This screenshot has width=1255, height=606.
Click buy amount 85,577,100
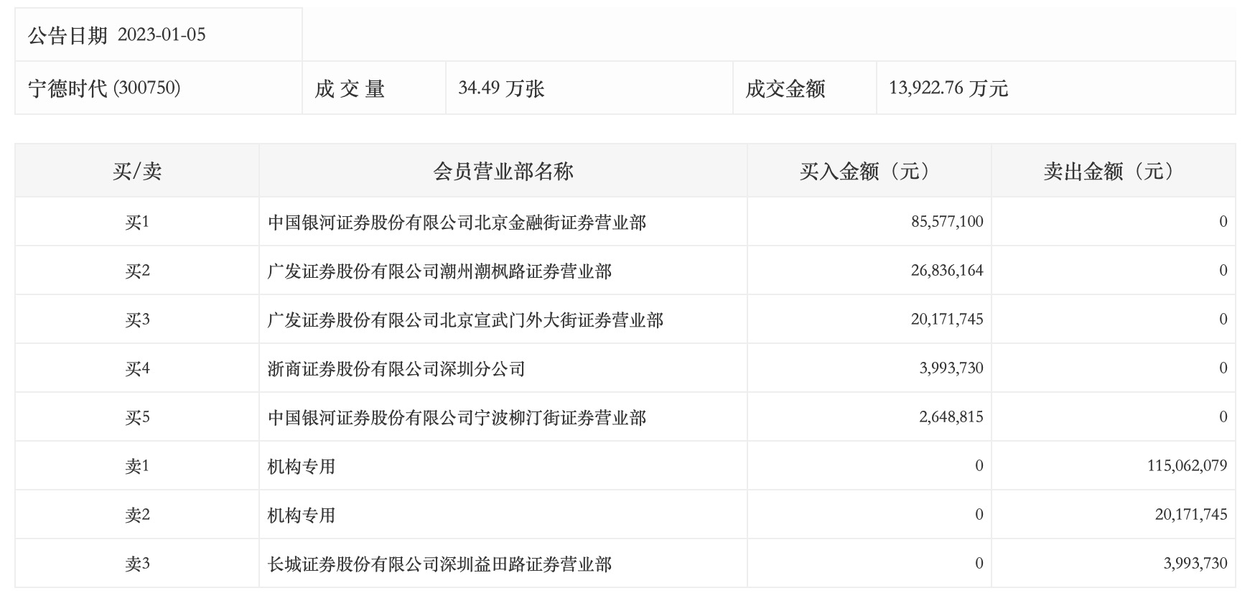pos(947,222)
